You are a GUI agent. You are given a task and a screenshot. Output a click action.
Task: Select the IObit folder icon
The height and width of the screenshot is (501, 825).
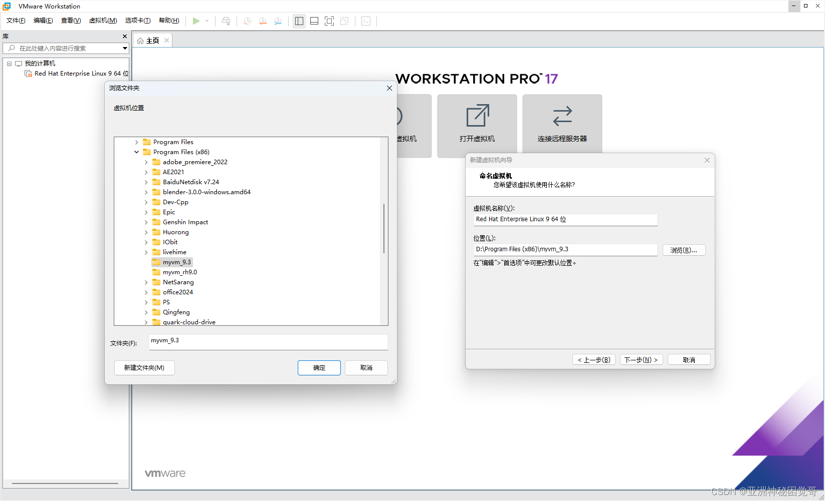click(x=156, y=242)
